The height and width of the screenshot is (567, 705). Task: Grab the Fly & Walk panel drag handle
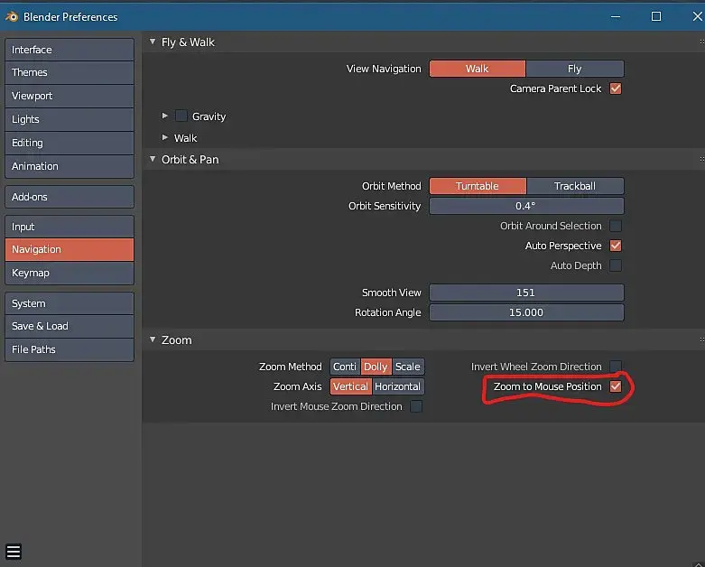701,42
